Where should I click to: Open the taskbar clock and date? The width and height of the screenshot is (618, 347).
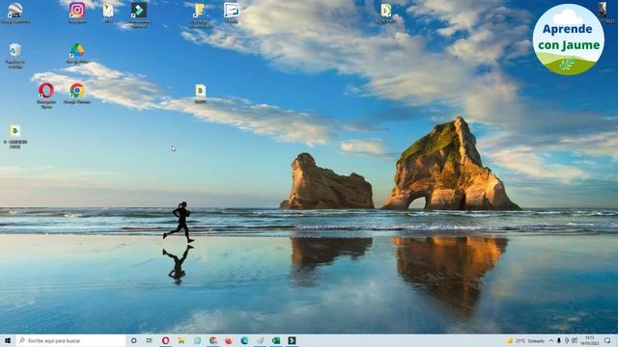[590, 340]
